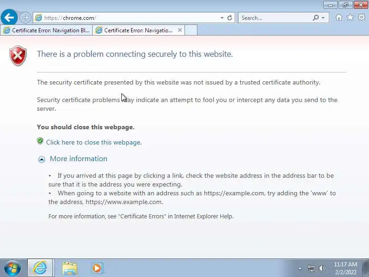Open a new blank tab

[191, 30]
